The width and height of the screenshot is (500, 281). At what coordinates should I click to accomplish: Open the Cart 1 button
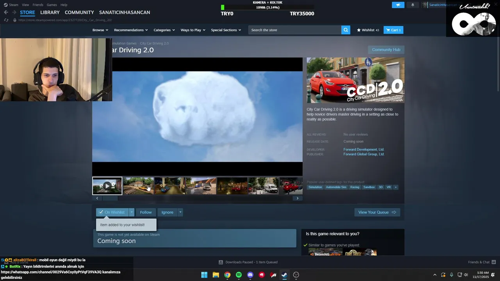tap(393, 30)
